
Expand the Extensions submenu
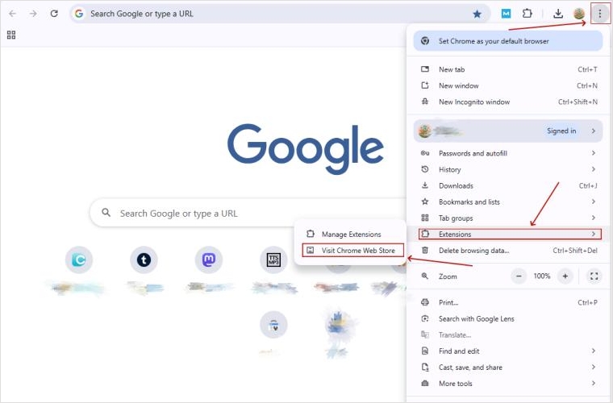tap(510, 234)
